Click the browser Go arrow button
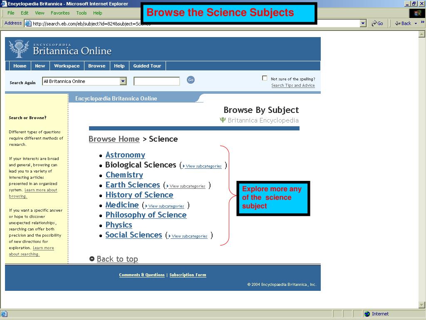Image resolution: width=426 pixels, height=320 pixels. coord(377,23)
